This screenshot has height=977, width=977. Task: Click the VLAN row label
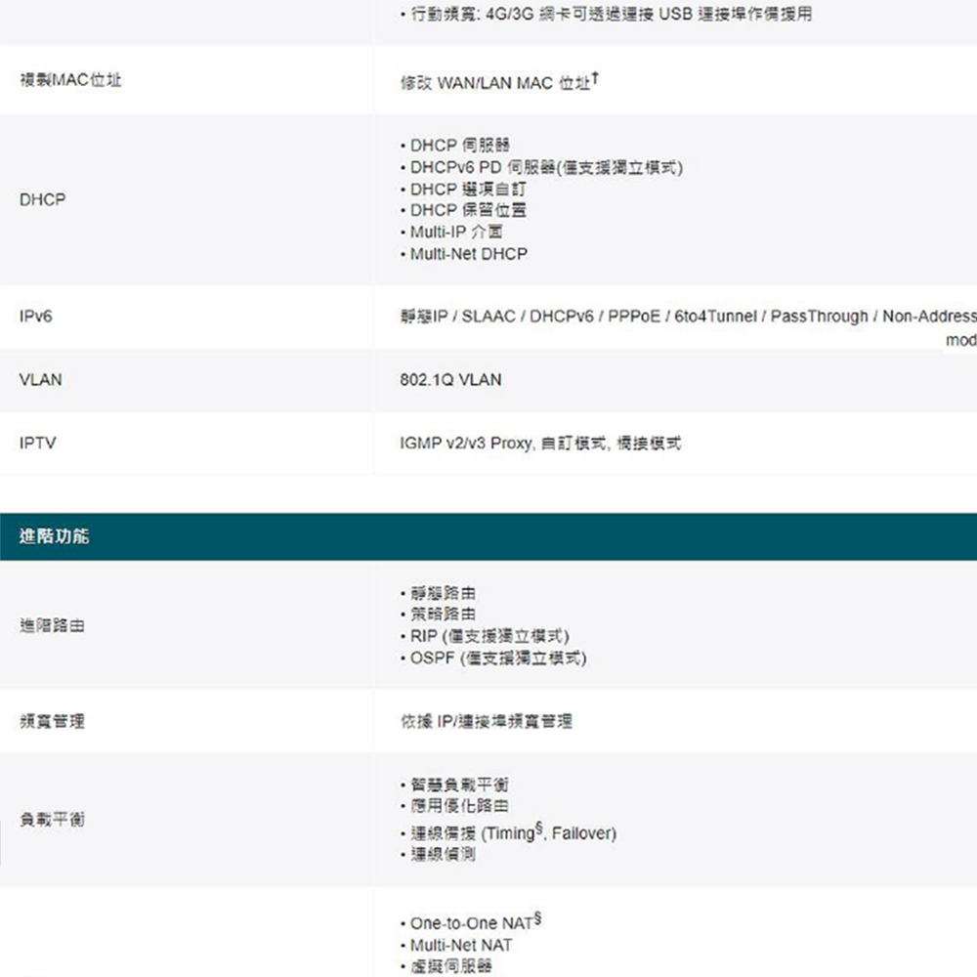point(40,379)
